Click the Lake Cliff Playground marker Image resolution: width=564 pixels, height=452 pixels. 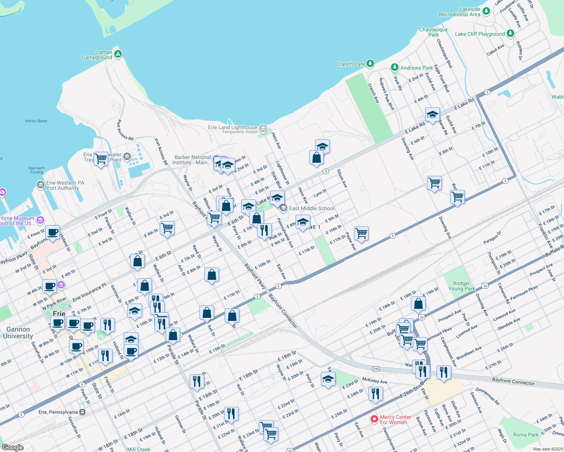511,34
